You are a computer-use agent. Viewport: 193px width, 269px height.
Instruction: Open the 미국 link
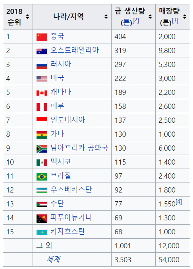tap(57, 78)
